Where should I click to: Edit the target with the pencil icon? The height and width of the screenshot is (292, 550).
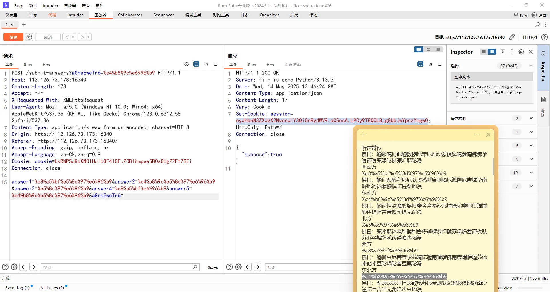pyautogui.click(x=512, y=37)
